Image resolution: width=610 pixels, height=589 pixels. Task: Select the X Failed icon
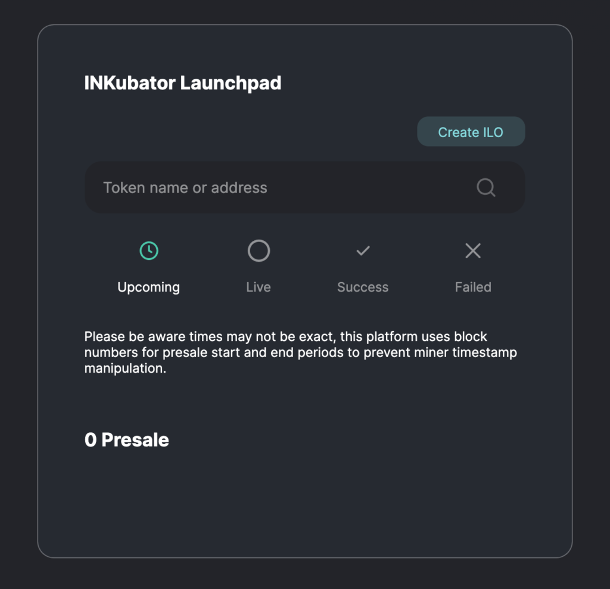[473, 251]
